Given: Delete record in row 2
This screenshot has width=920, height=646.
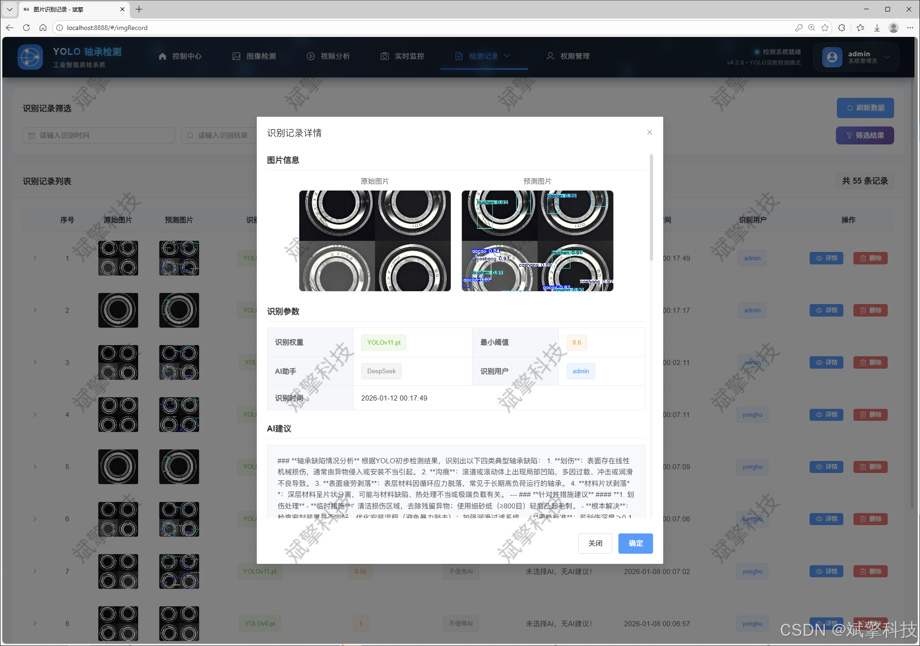Looking at the screenshot, I should point(870,311).
